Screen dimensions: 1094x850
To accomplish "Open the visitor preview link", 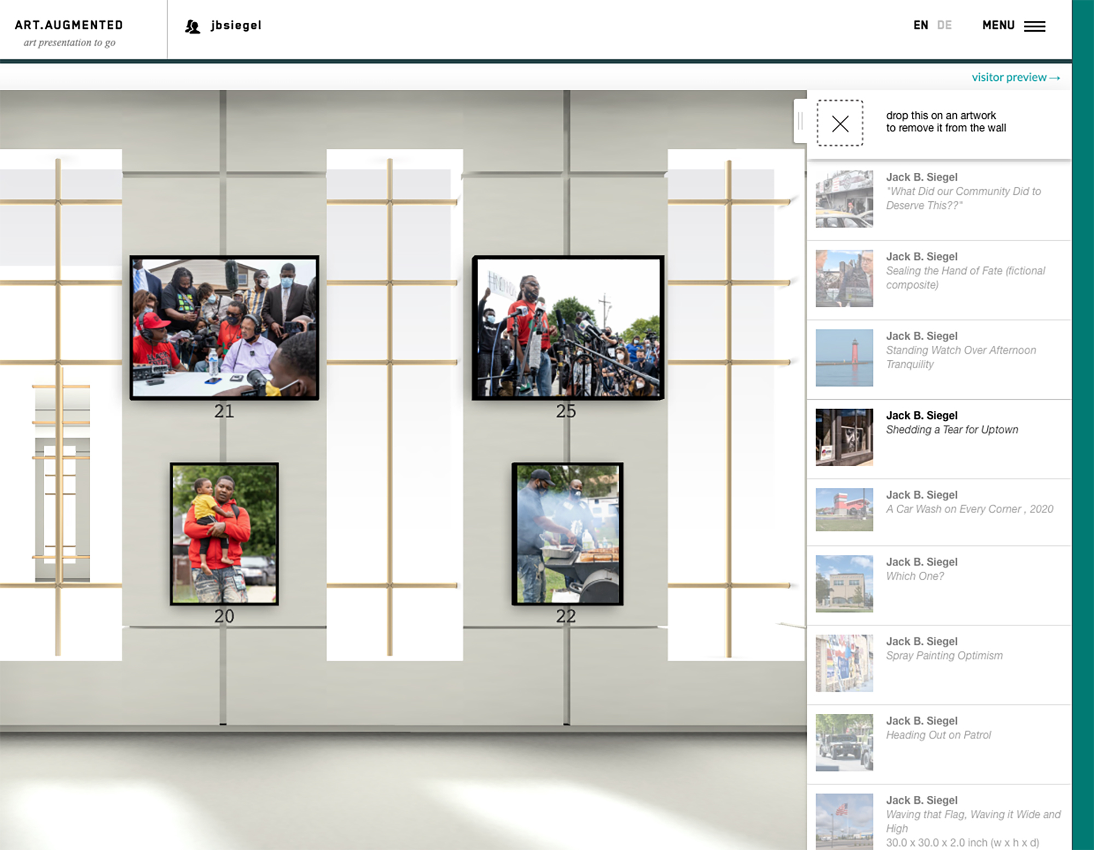I will 1015,77.
